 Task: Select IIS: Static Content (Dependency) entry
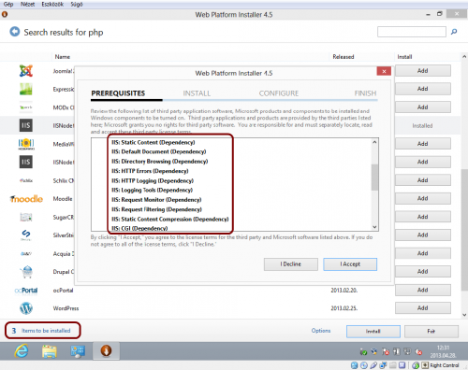click(154, 142)
